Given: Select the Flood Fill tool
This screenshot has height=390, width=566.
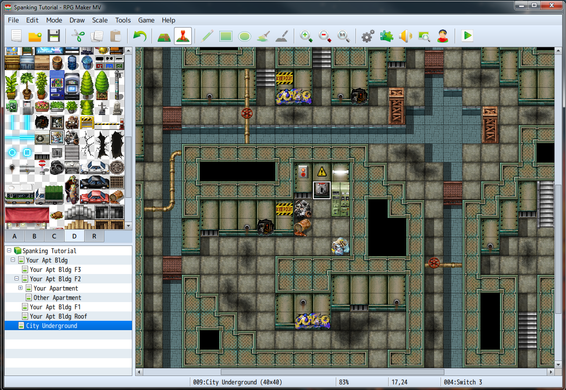Looking at the screenshot, I should tap(263, 36).
